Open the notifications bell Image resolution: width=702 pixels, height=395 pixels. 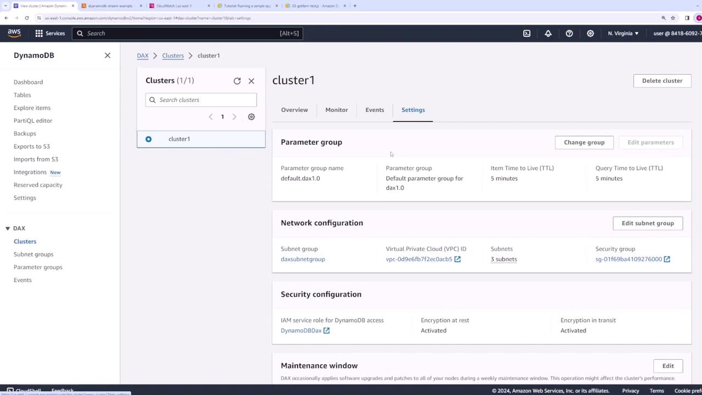(548, 33)
